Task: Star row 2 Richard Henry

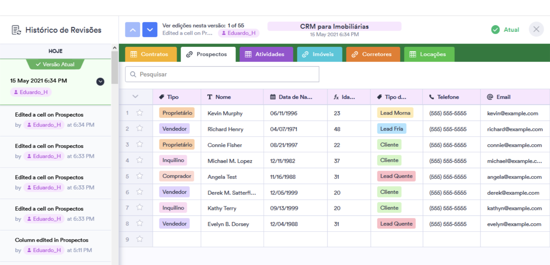Action: click(x=140, y=128)
